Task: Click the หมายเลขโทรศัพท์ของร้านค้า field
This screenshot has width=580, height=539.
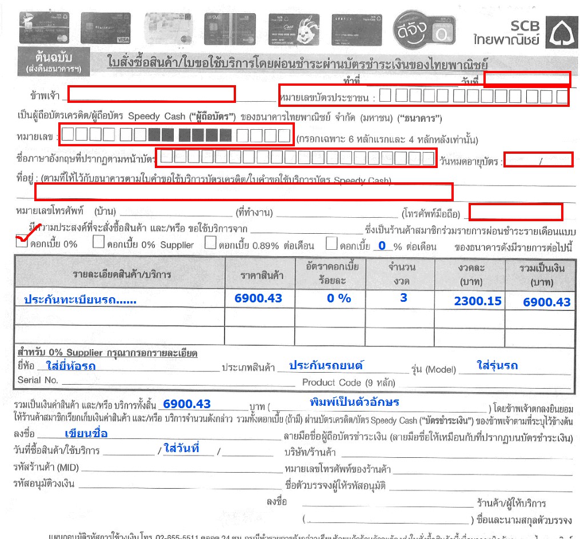Action: 483,469
